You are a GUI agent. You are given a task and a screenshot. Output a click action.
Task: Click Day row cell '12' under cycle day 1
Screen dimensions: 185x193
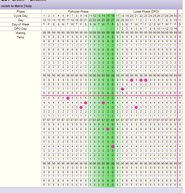44,20
